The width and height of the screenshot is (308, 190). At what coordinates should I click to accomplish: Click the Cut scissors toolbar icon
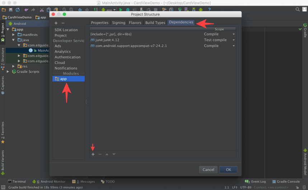point(42,10)
